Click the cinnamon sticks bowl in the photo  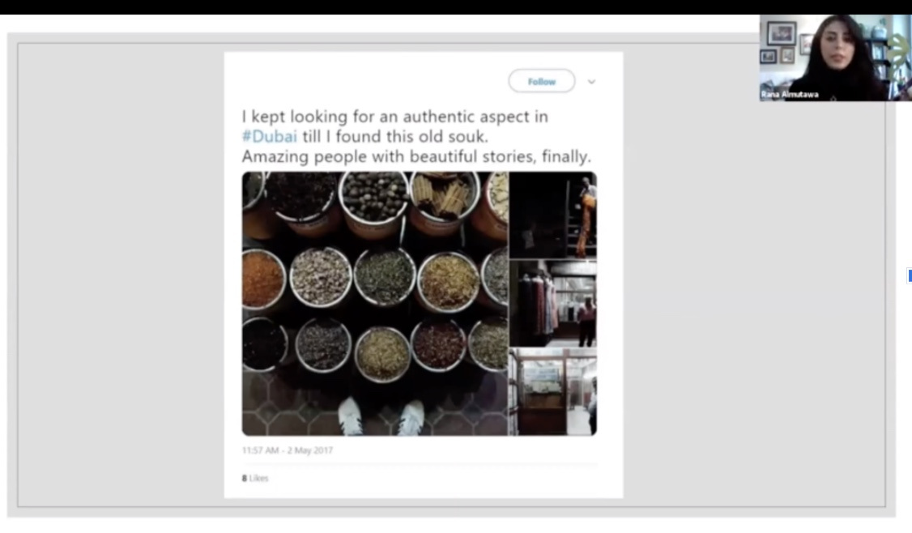(x=445, y=196)
